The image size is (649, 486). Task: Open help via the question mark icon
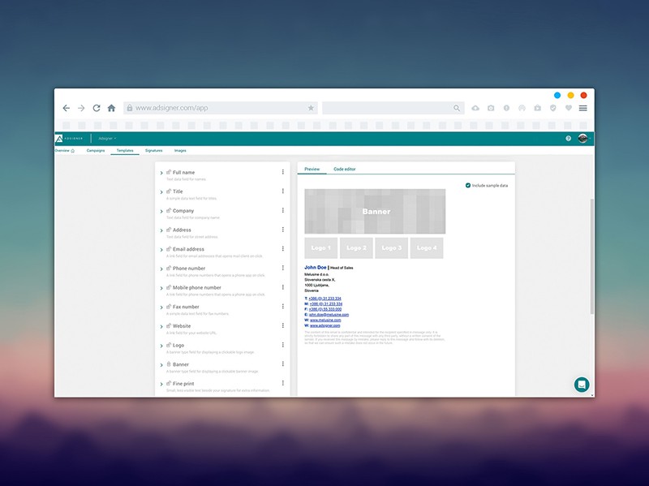coord(569,139)
